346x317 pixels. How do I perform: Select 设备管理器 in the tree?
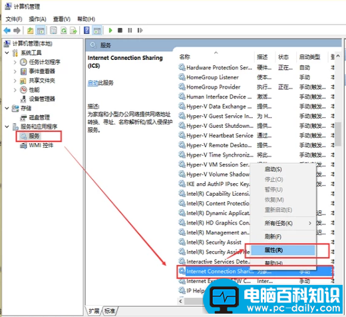(42, 99)
